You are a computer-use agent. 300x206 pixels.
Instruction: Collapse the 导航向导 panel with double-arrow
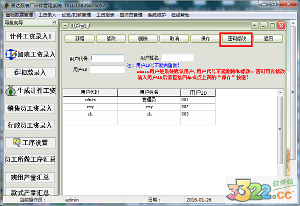click(x=54, y=22)
